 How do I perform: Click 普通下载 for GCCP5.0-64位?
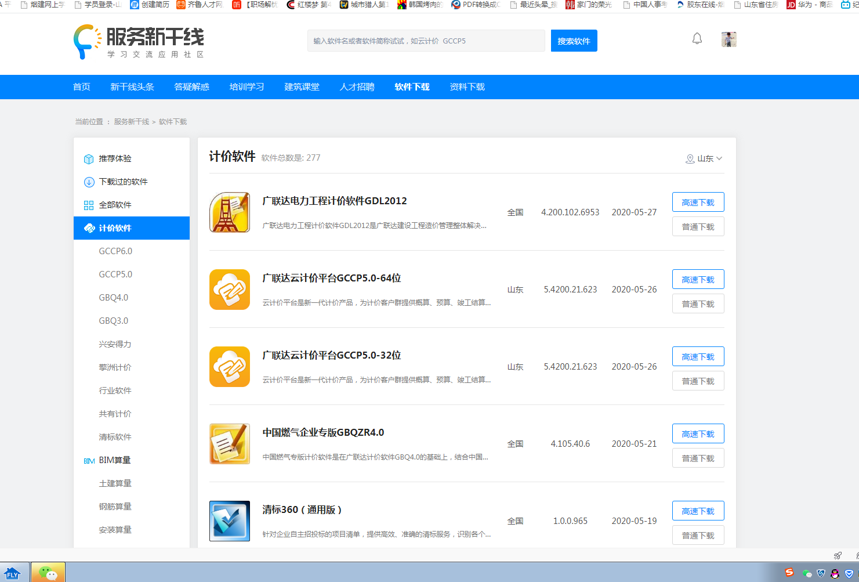pos(698,304)
